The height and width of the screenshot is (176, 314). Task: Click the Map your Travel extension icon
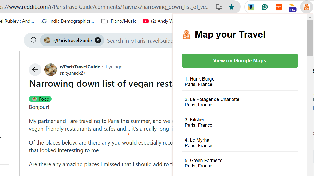(307, 7)
